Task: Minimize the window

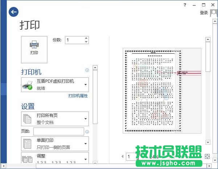Action: (x=194, y=5)
